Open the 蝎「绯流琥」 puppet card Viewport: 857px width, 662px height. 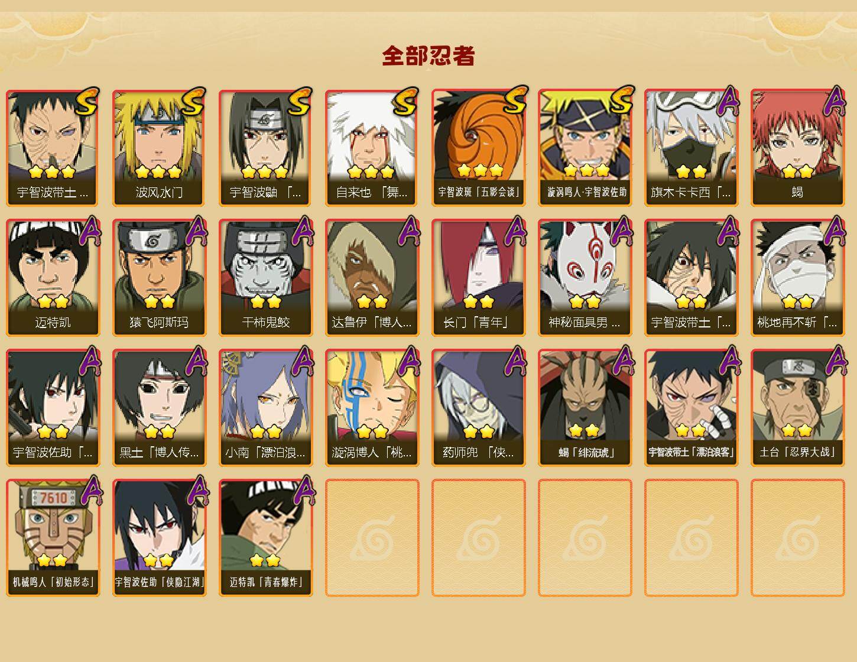point(585,408)
